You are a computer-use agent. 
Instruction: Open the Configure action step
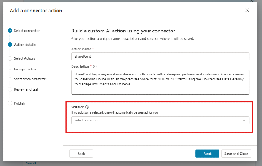pos(25,69)
